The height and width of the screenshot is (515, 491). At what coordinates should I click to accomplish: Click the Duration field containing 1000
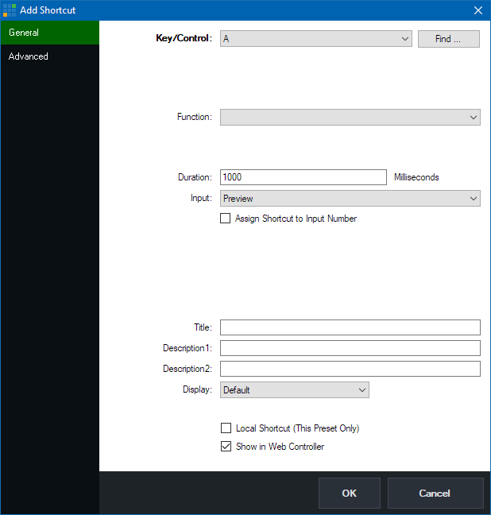coord(303,177)
